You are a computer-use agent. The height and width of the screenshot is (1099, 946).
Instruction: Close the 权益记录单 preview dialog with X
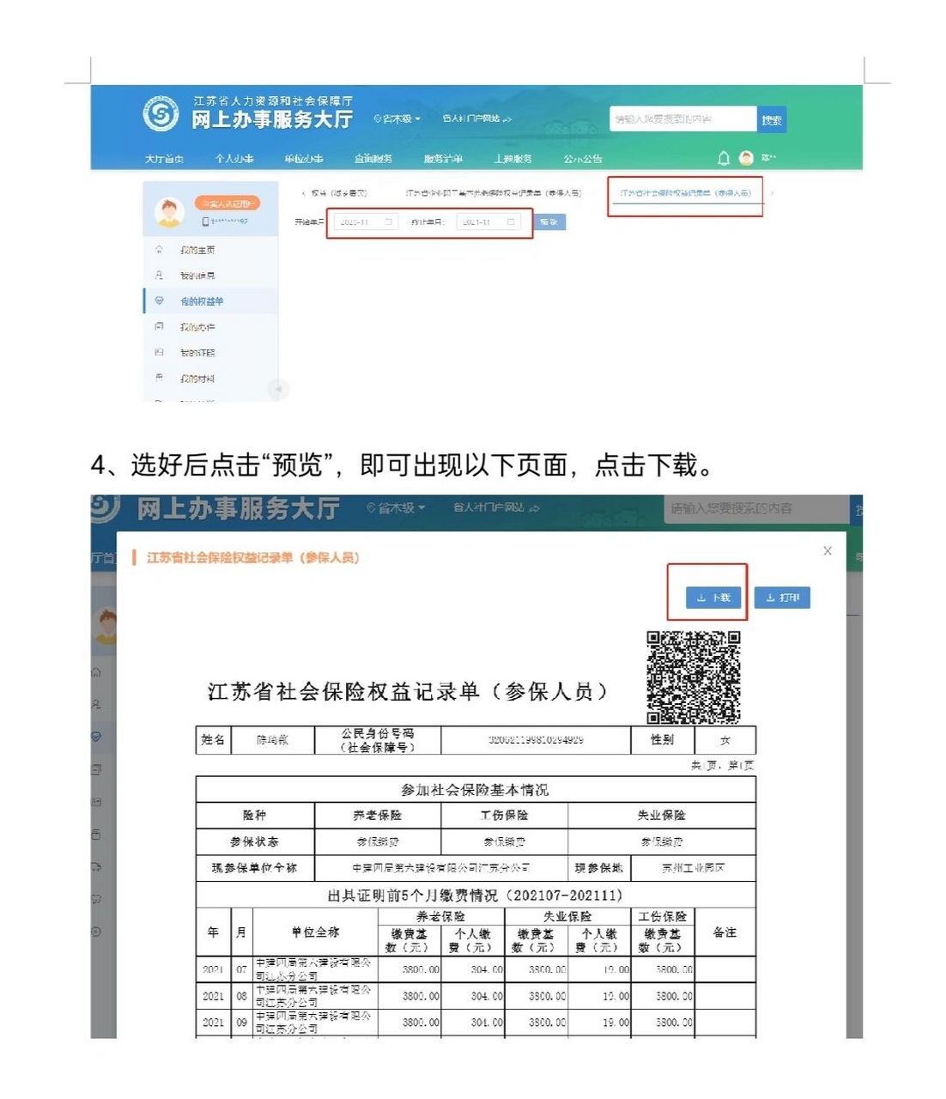[828, 550]
